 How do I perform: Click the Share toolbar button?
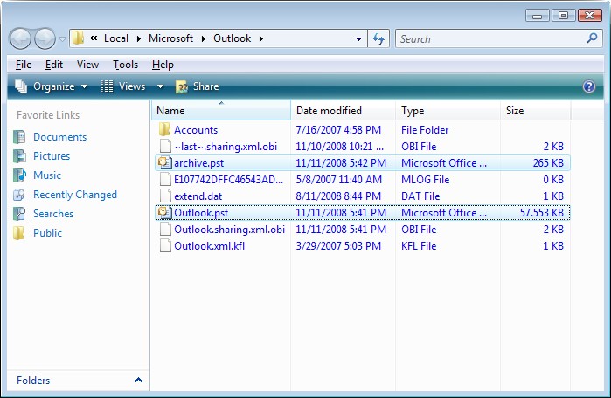point(198,86)
